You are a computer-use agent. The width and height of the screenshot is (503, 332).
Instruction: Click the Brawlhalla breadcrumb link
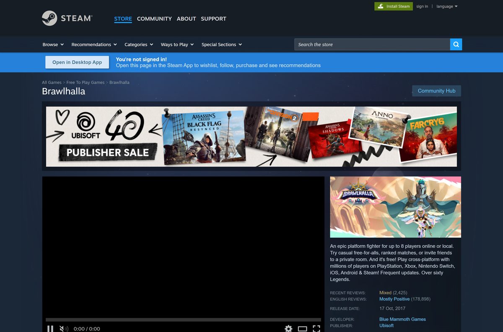coord(119,83)
